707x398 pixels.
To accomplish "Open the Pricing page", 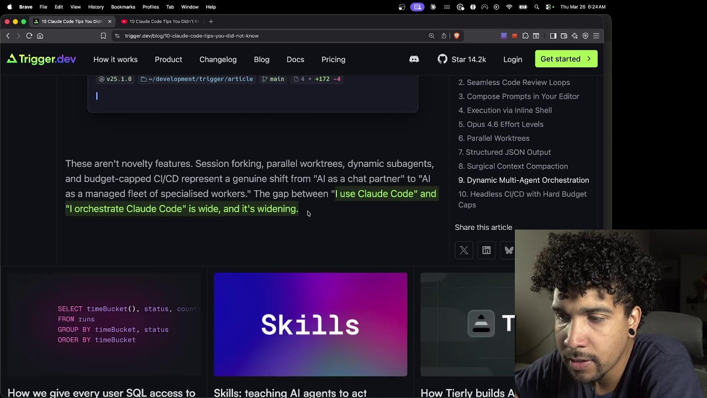I will coord(334,59).
